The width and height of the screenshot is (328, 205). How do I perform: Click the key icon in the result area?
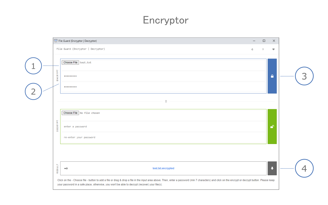tap(66, 168)
